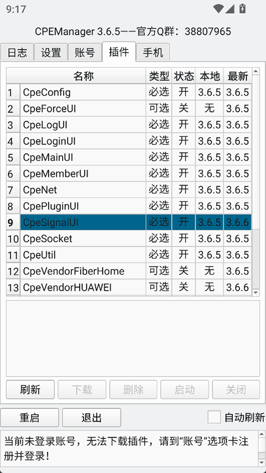Open the 手机 tab

coord(153,52)
